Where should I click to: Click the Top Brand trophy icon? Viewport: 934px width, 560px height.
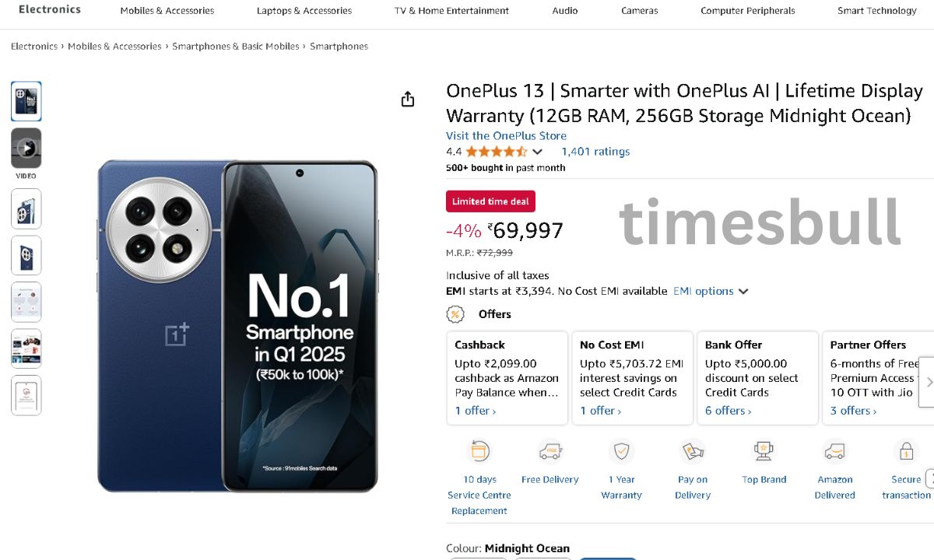tap(764, 451)
